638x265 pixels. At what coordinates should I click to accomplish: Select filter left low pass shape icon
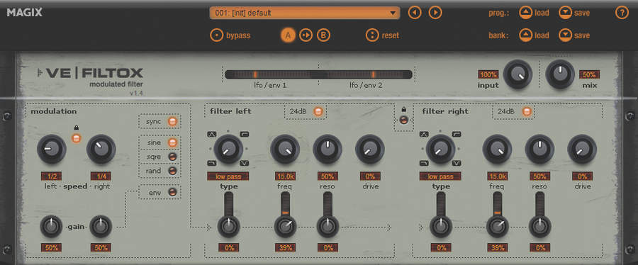212,163
